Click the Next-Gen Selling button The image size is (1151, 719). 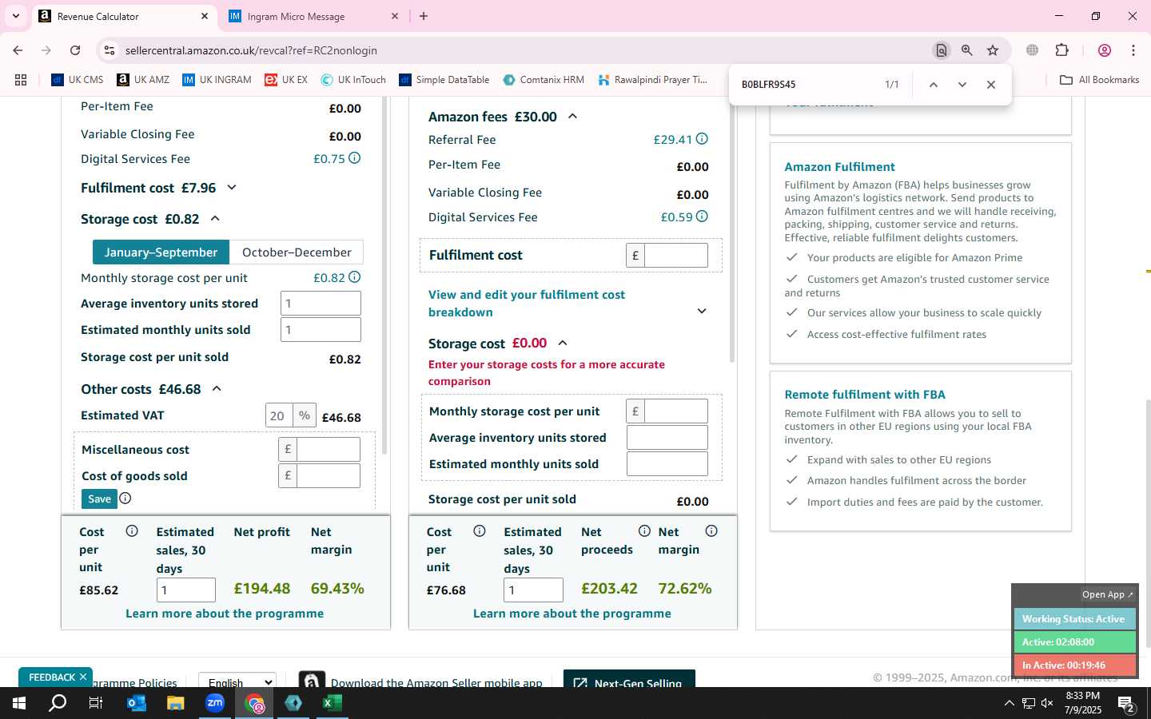point(629,681)
